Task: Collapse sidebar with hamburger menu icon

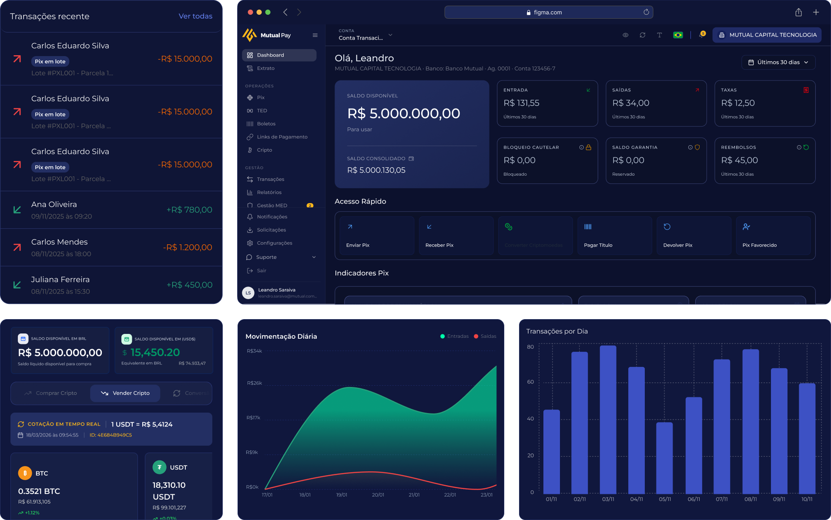Action: pyautogui.click(x=315, y=35)
